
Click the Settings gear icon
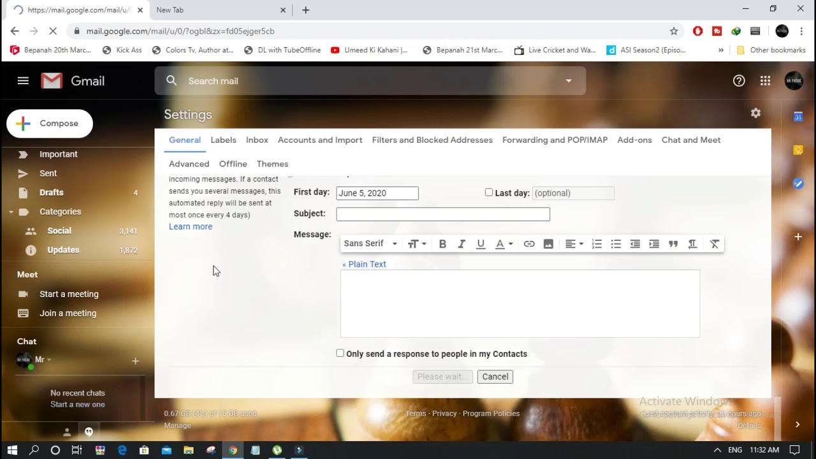pyautogui.click(x=755, y=113)
